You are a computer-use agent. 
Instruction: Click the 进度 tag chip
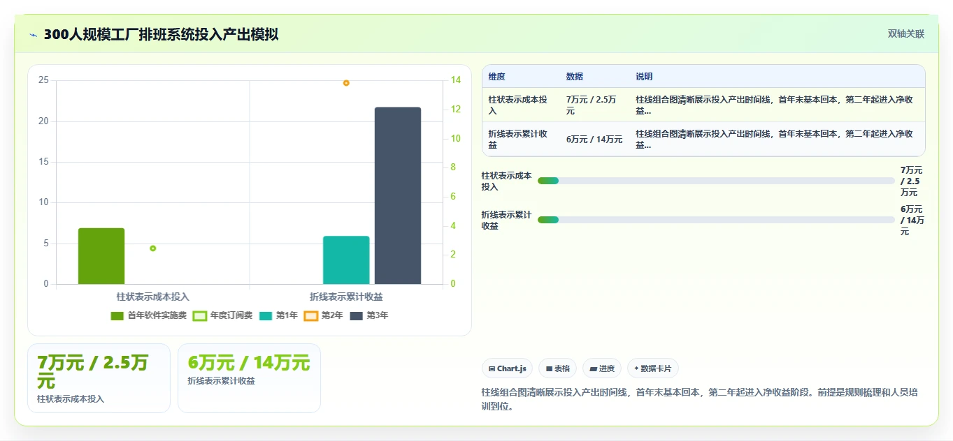tap(601, 368)
